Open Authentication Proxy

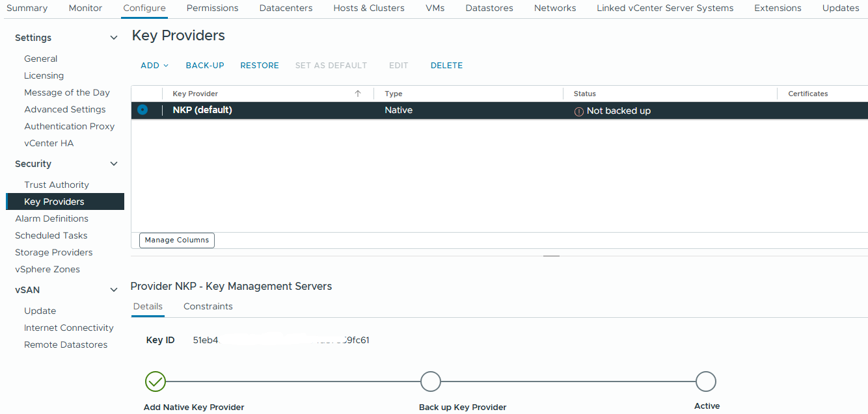pyautogui.click(x=70, y=126)
